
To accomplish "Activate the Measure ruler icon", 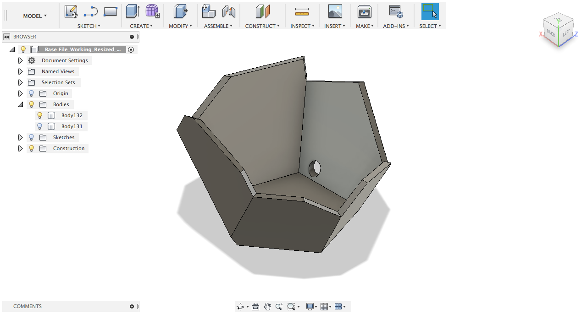I will point(302,11).
